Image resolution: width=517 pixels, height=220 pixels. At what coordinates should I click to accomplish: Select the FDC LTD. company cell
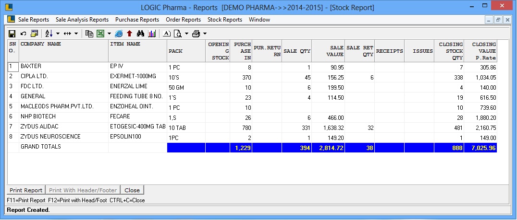63,87
